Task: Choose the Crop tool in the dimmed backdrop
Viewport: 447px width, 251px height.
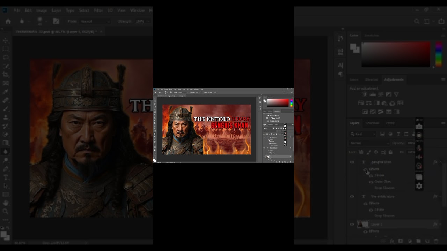Action: 6,74
